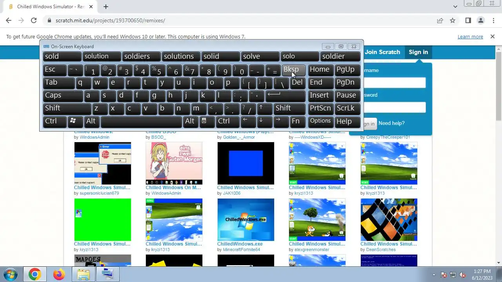Click the Enter key on the On-Screen Keyboard
This screenshot has width=502, height=282.
(286, 96)
